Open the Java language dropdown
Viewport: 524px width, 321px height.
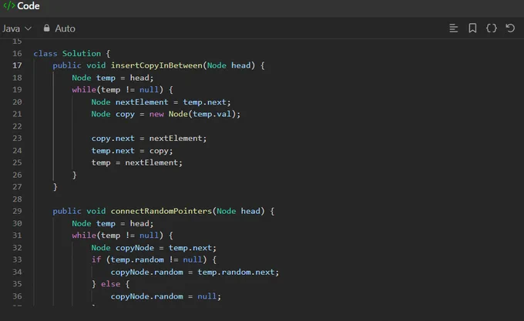pos(17,28)
